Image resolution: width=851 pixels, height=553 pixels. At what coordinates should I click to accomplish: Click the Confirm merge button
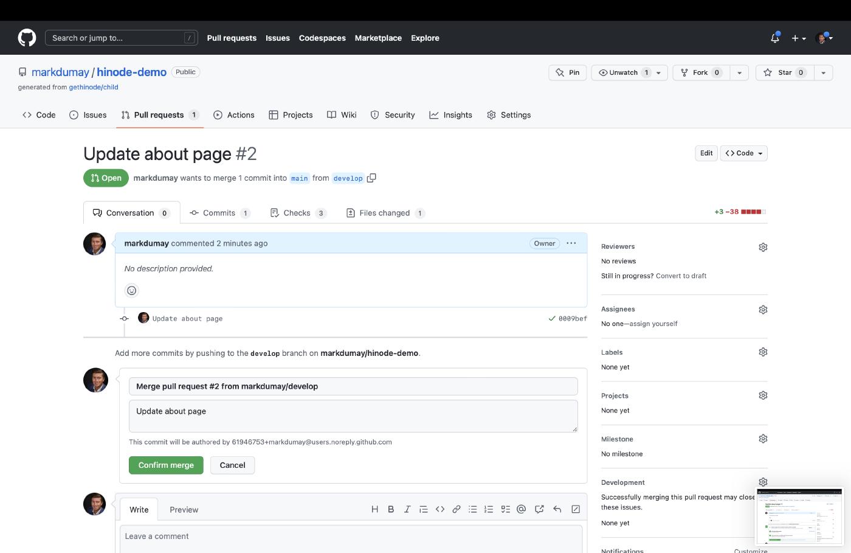pyautogui.click(x=166, y=465)
